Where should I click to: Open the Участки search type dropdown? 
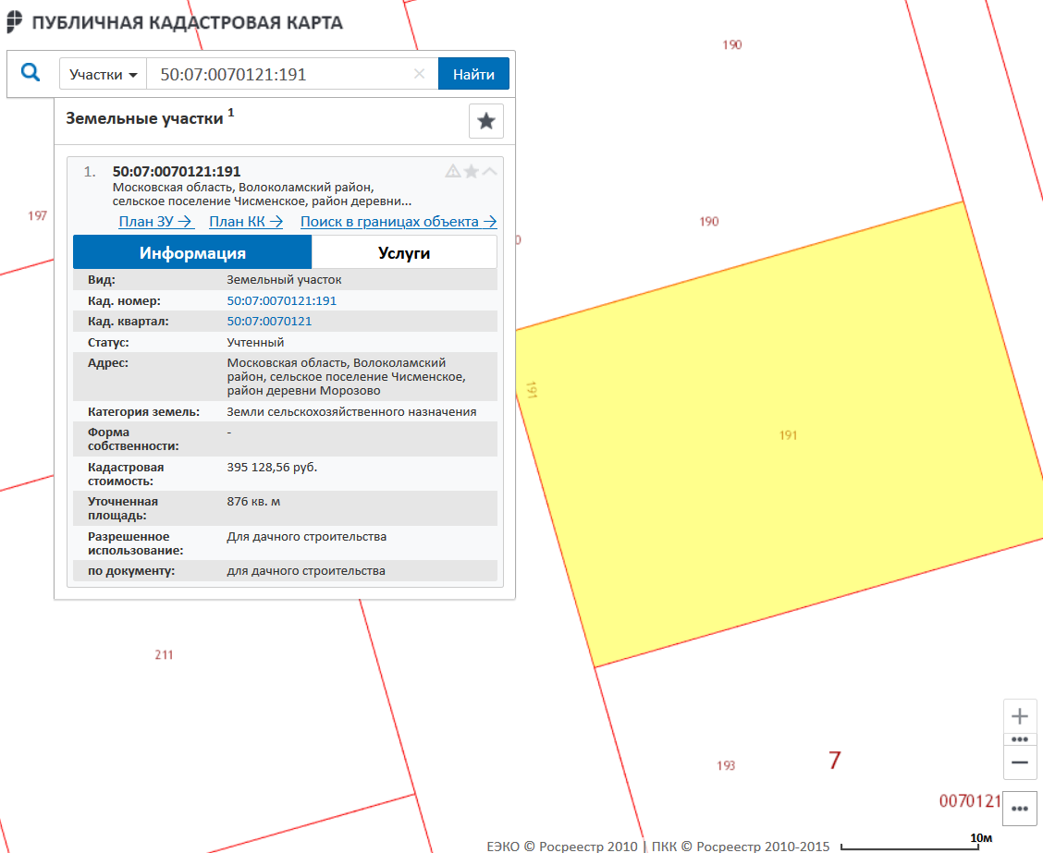tap(104, 74)
